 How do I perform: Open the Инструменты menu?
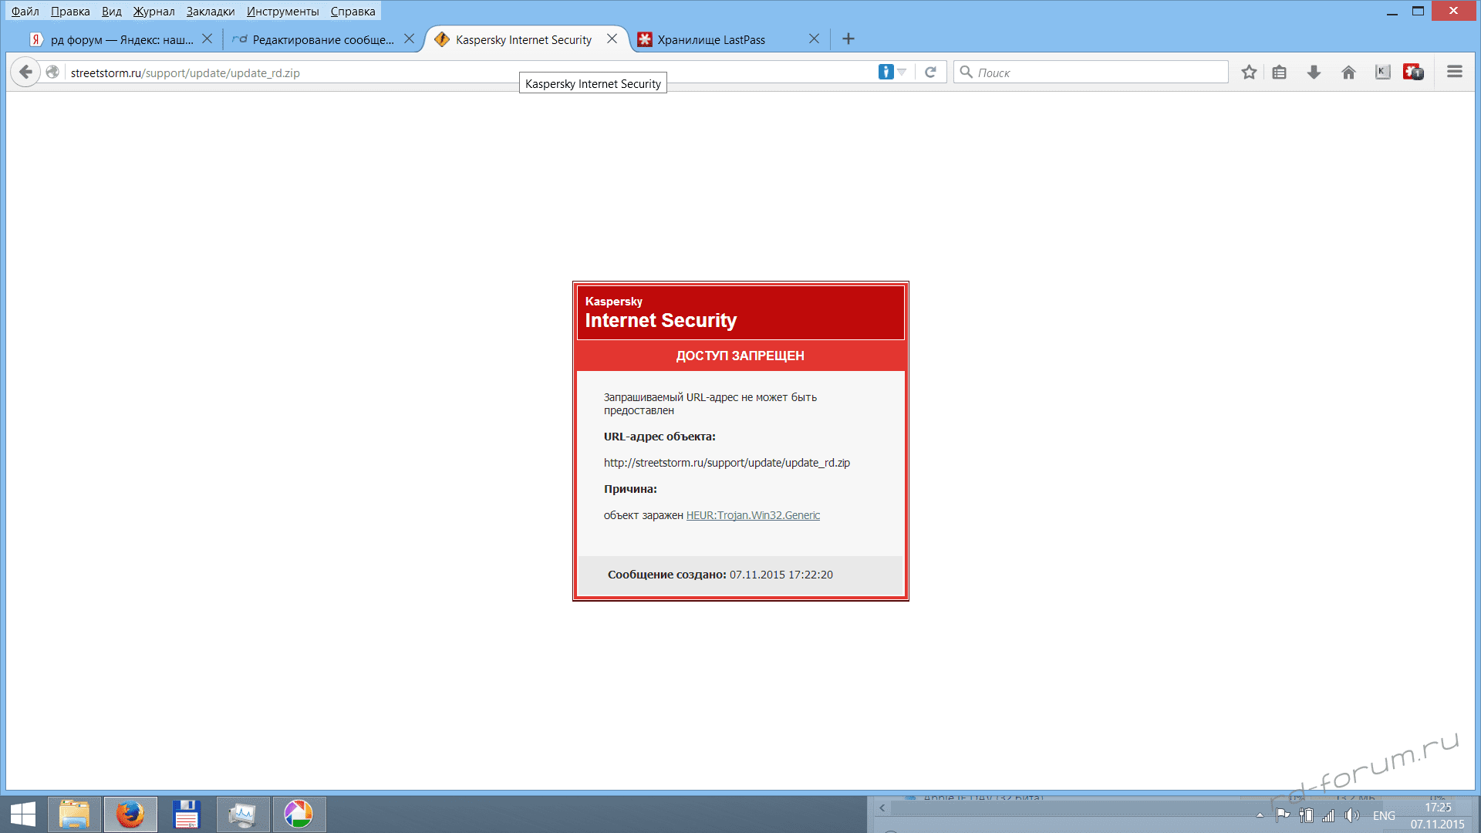(x=282, y=12)
